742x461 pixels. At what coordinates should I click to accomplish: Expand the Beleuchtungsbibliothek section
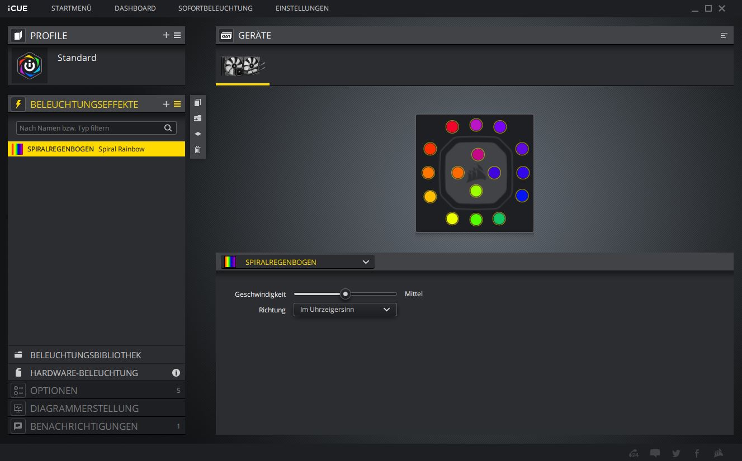click(x=96, y=355)
